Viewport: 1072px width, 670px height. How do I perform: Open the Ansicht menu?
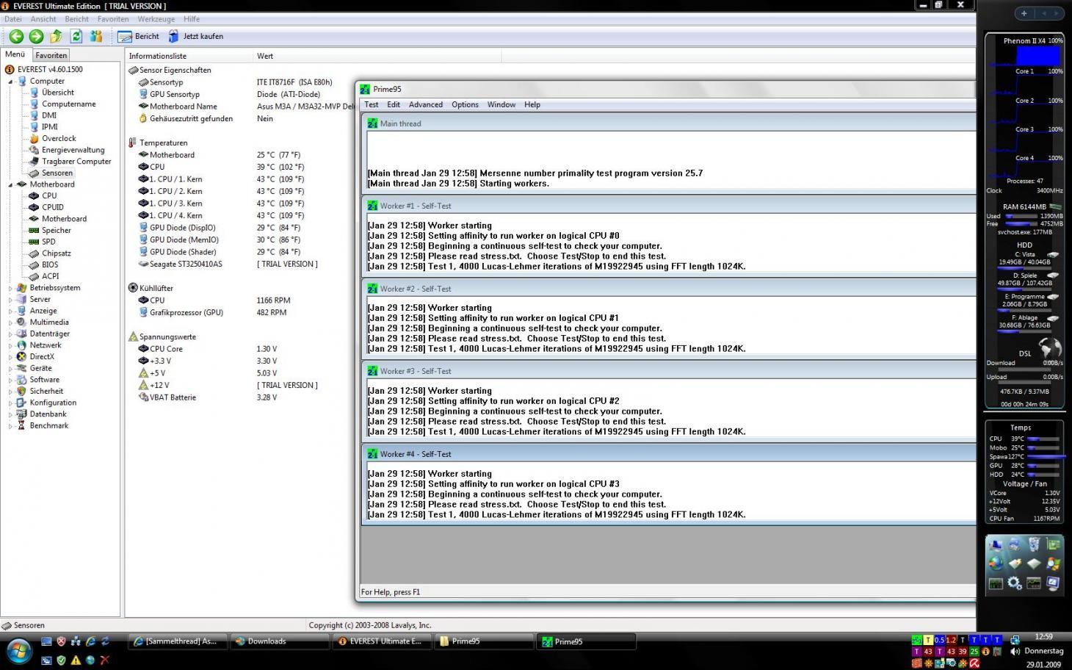tap(43, 19)
